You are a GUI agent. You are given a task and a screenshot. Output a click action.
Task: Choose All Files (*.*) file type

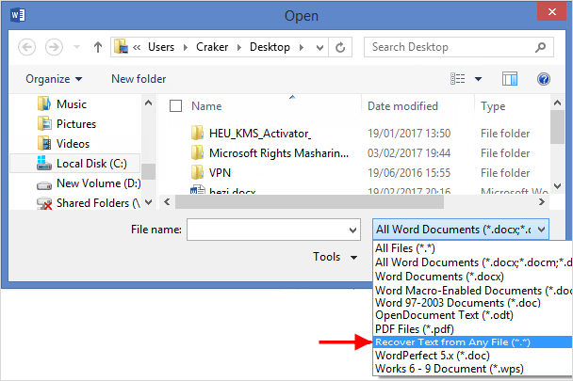point(472,248)
